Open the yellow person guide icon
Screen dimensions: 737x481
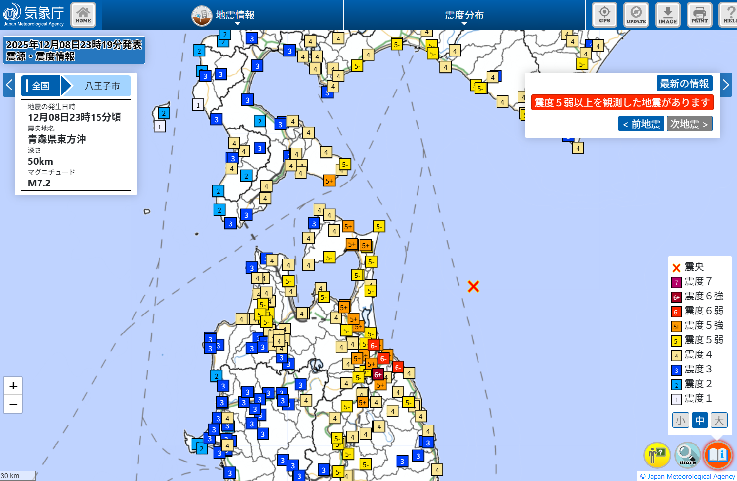657,455
